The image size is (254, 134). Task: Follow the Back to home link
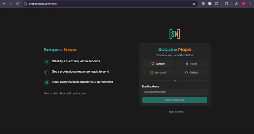pyautogui.click(x=175, y=112)
